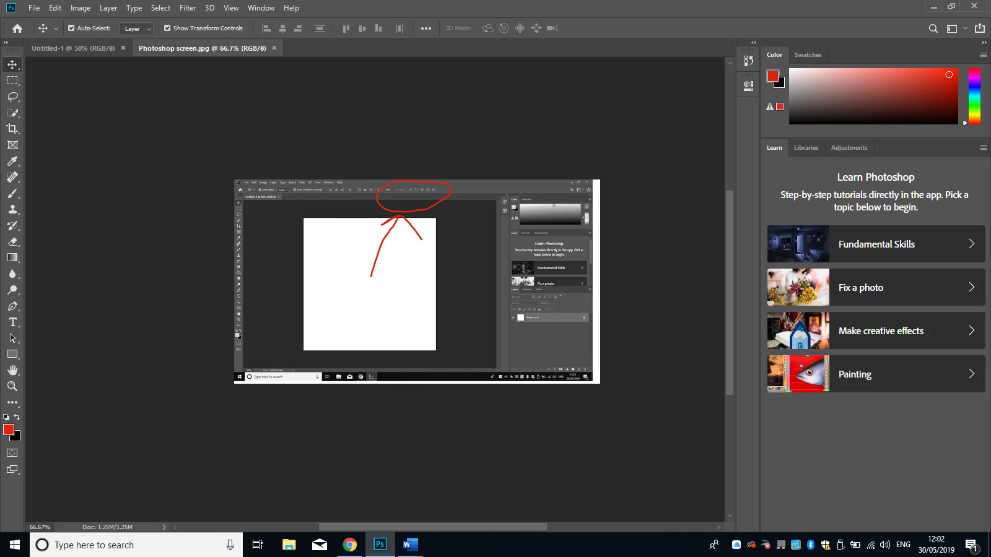This screenshot has height=557, width=991.
Task: Expand the Fundamental Skills chevron
Action: click(971, 244)
